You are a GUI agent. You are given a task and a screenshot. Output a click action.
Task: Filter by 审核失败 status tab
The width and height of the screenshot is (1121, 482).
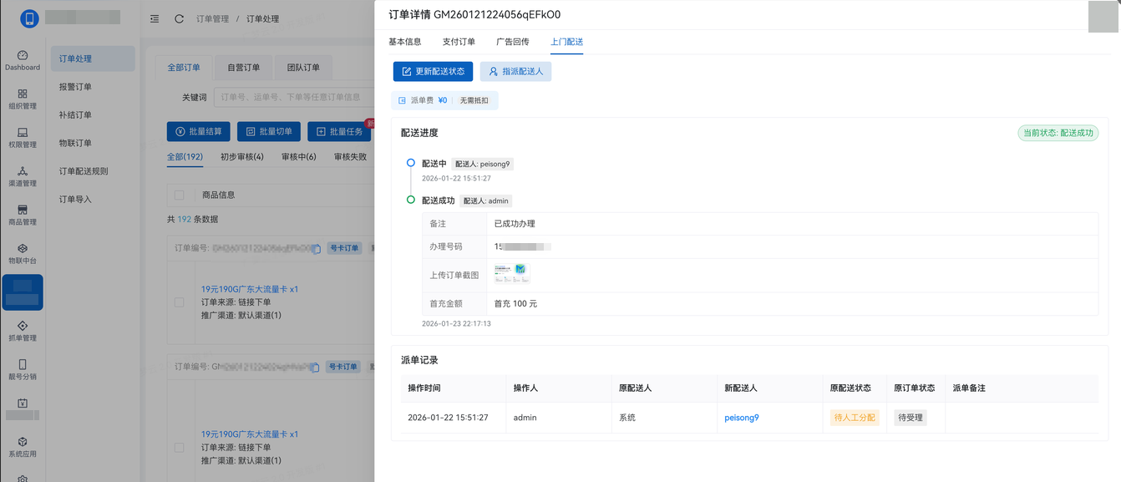point(350,156)
